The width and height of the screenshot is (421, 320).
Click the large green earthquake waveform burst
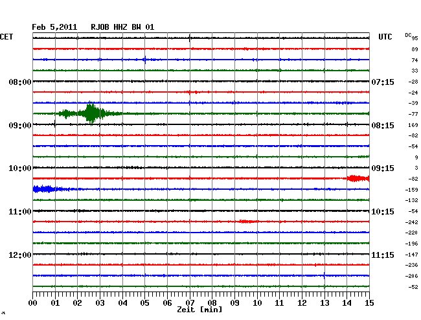91,113
